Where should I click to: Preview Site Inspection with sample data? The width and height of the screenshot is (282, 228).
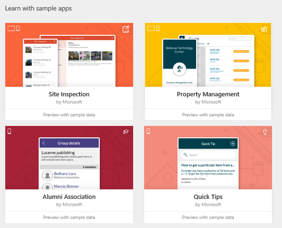coord(69,115)
